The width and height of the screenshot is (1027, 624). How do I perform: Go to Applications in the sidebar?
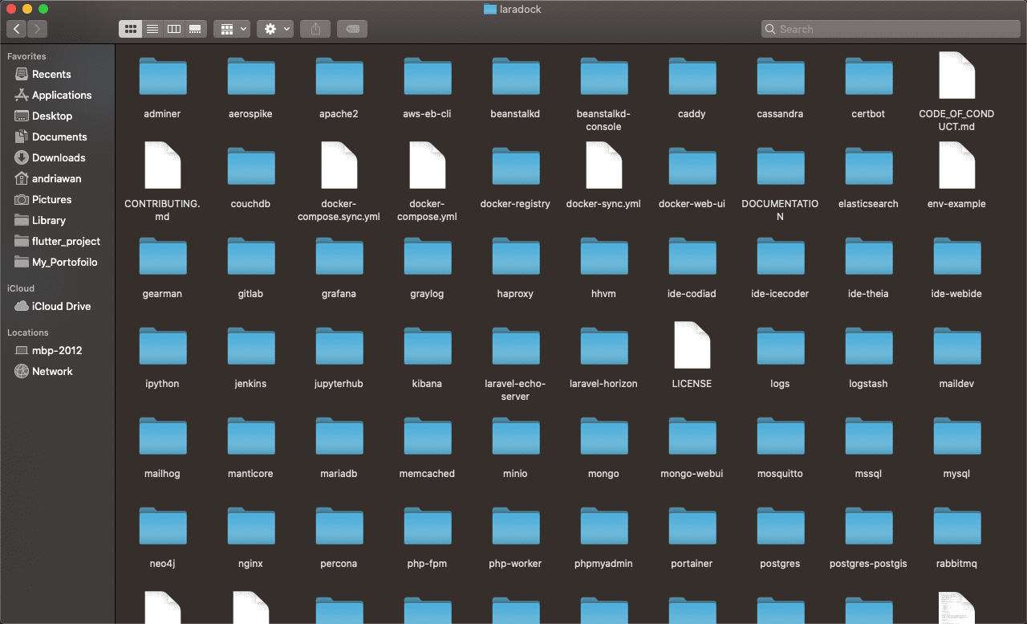[x=61, y=95]
